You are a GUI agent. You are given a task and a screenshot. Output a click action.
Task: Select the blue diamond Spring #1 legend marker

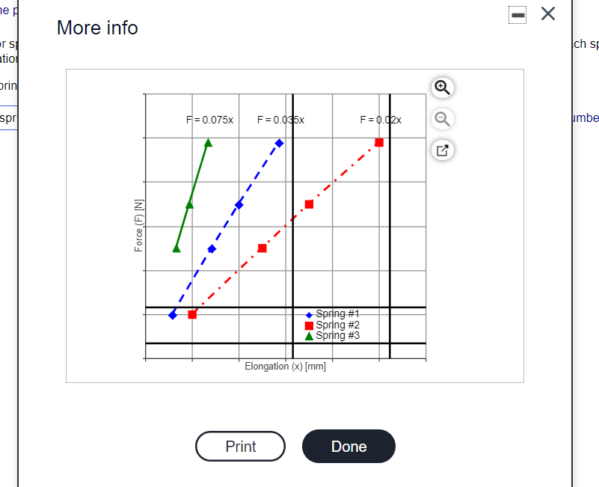(310, 316)
